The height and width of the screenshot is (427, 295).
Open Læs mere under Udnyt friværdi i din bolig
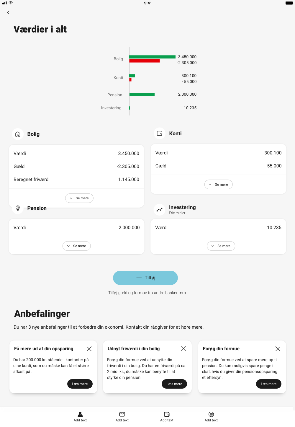pos(174,384)
